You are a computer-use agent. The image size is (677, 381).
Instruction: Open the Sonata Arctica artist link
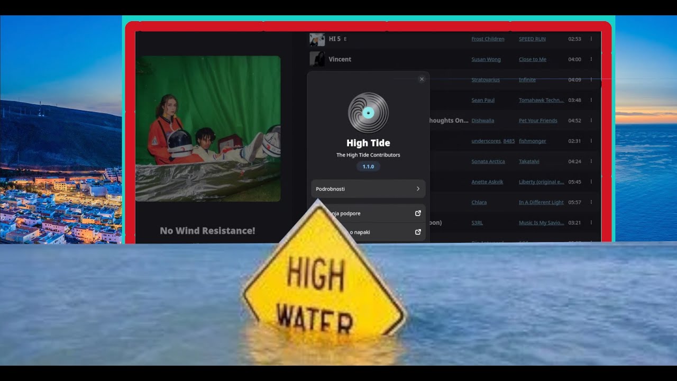click(x=488, y=161)
